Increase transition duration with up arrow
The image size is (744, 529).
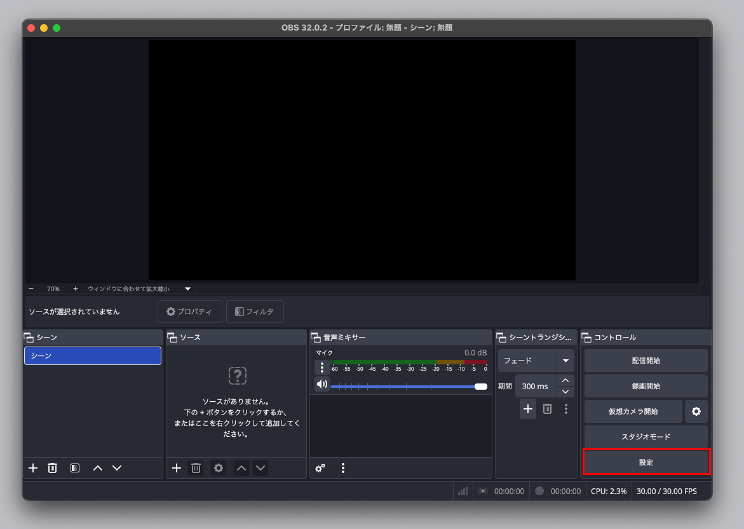565,380
